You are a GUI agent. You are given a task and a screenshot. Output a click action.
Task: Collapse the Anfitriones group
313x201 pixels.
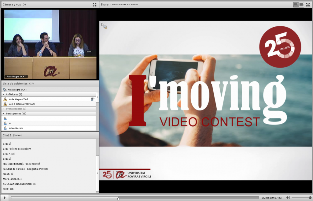3,95
